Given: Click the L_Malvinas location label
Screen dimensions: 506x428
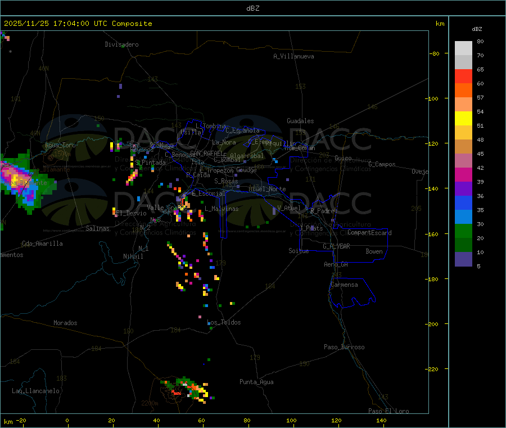Looking at the screenshot, I should click(x=222, y=209).
